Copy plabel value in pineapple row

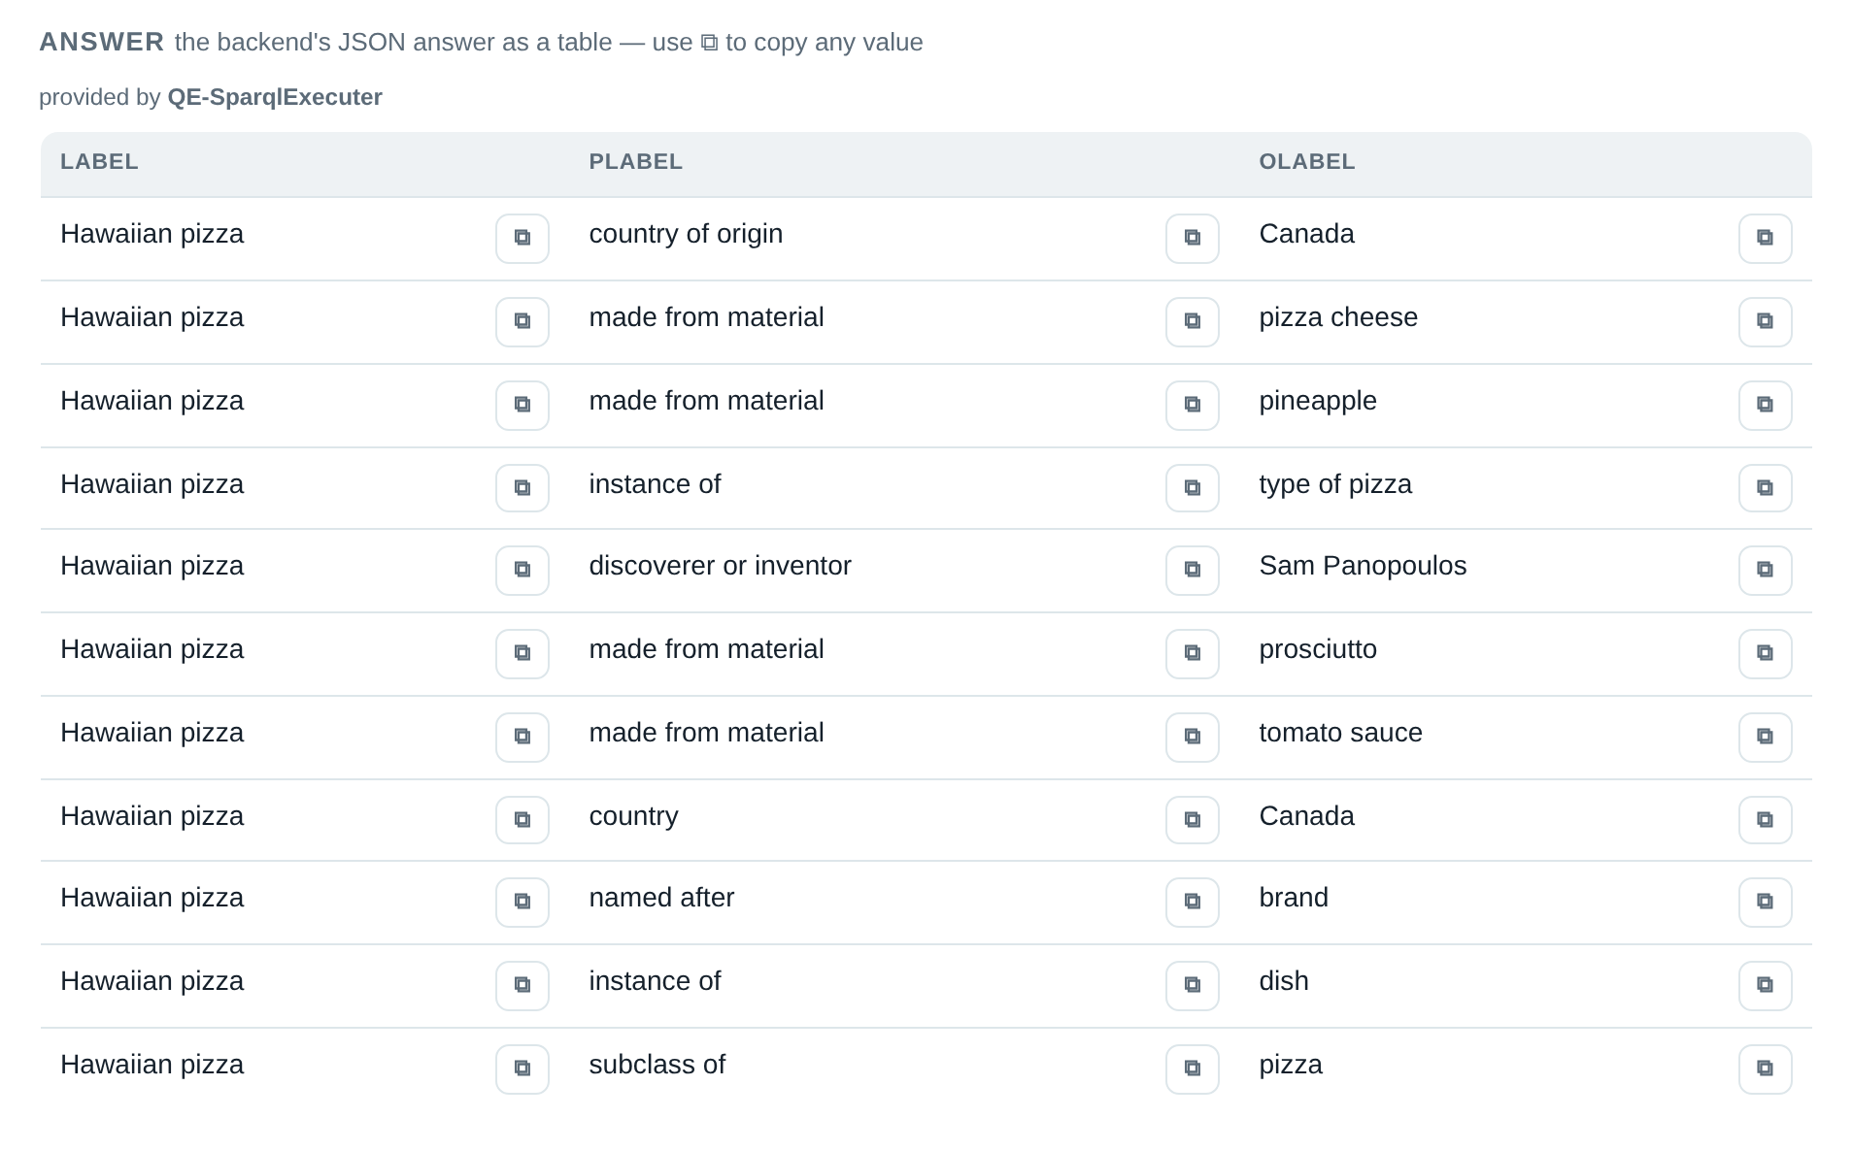tap(1193, 405)
